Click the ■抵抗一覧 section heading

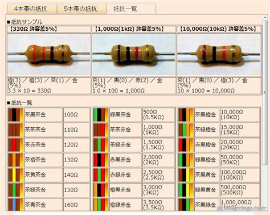pos(19,103)
